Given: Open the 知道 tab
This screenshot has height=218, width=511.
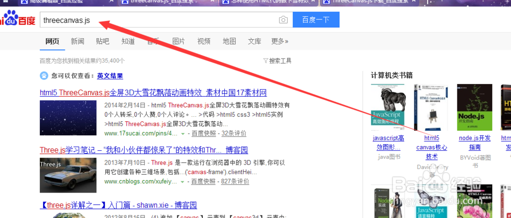Looking at the screenshot, I should pyautogui.click(x=128, y=41).
